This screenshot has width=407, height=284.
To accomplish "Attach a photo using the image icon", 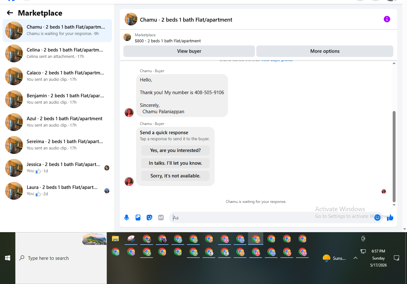I will (x=138, y=218).
